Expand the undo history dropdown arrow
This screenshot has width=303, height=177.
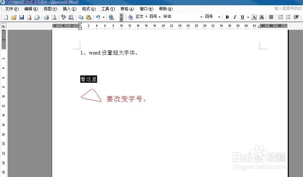[103, 17]
